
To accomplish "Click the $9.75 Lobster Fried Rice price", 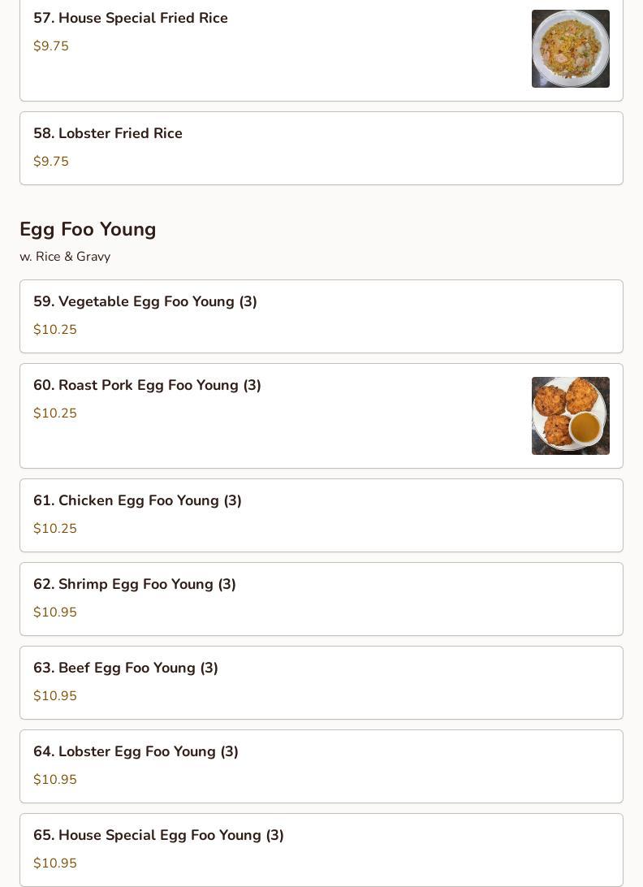I will [51, 162].
